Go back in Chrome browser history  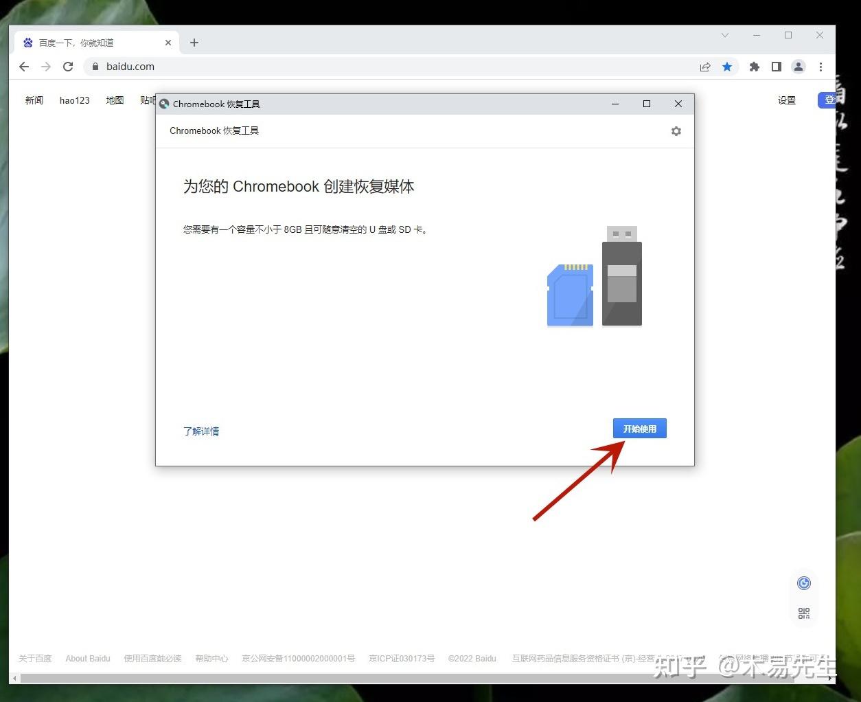[24, 67]
